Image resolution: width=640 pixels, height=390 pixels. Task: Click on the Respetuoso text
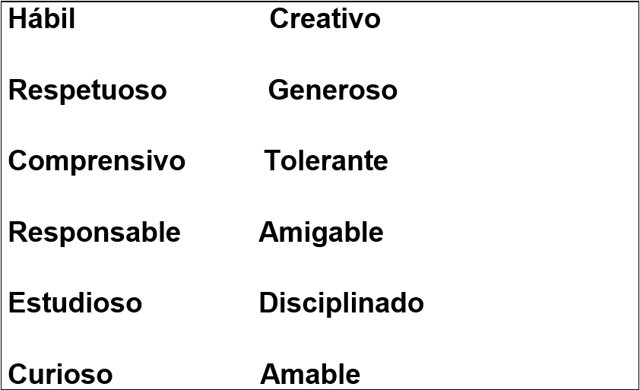[87, 90]
